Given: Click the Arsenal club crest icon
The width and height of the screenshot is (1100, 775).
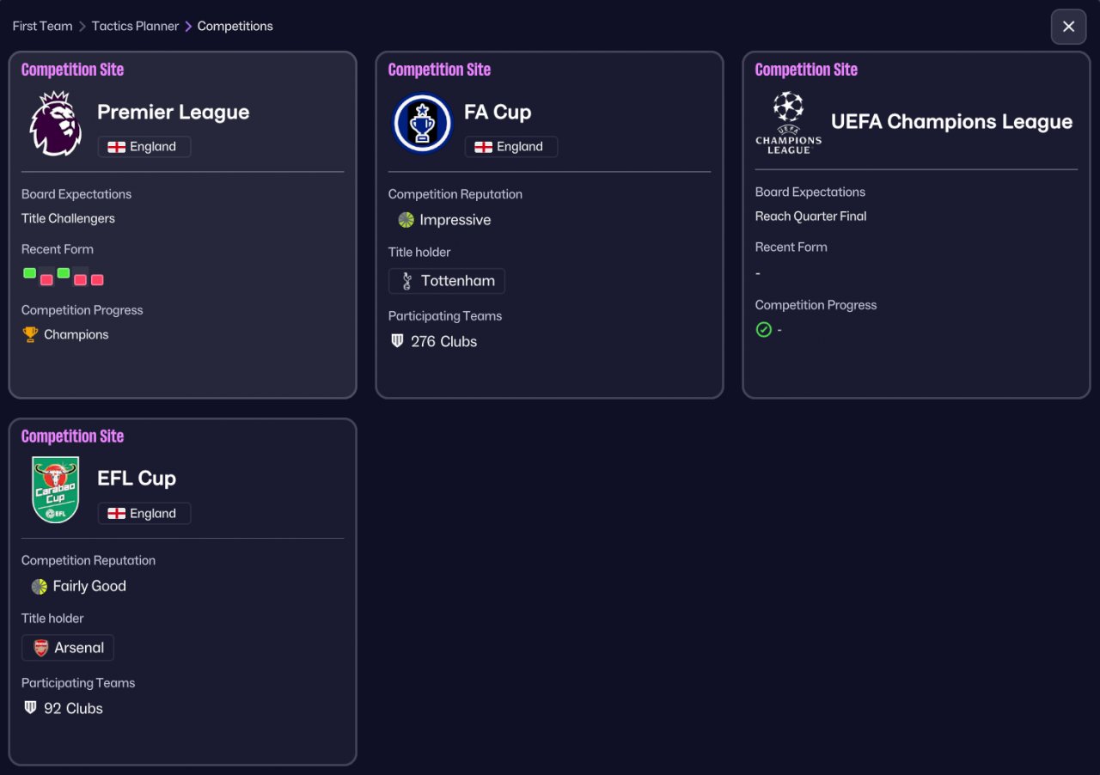Looking at the screenshot, I should (x=40, y=648).
